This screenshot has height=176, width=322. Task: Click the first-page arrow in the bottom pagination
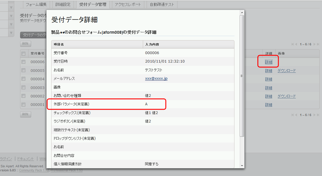click(293, 115)
